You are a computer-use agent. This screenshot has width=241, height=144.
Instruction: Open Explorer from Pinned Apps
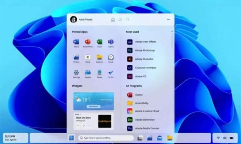pyautogui.click(x=100, y=59)
